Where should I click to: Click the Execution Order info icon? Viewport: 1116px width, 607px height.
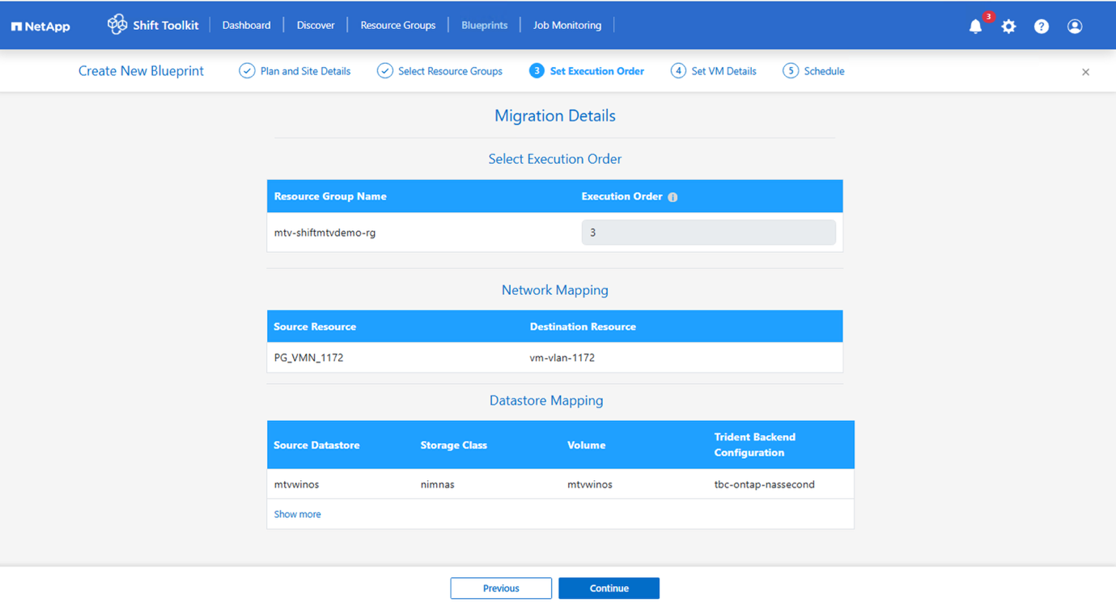[x=673, y=196]
